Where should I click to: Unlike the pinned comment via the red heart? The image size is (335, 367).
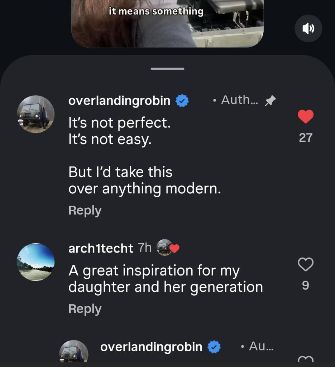(x=306, y=117)
